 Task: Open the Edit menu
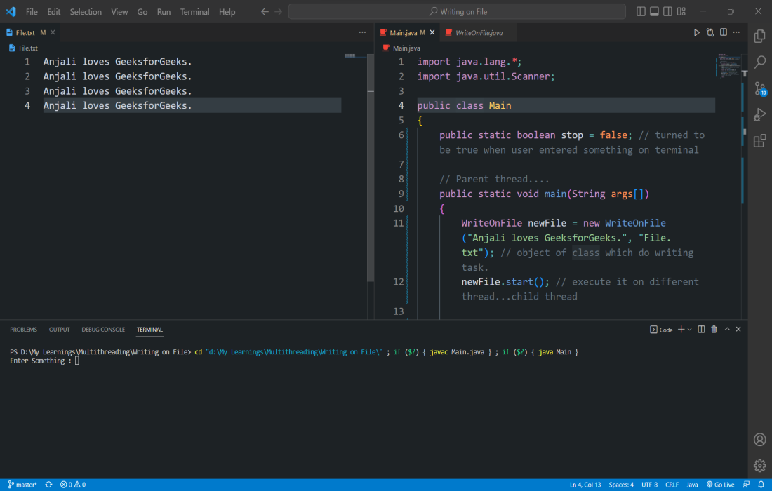click(x=53, y=12)
